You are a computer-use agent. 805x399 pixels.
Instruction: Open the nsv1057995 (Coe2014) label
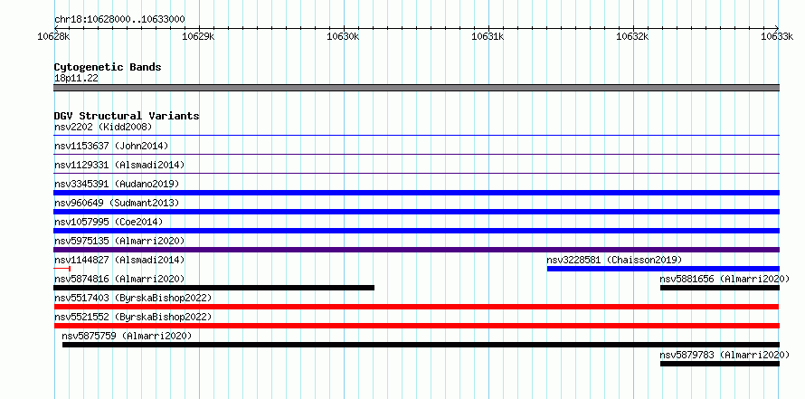tap(109, 222)
